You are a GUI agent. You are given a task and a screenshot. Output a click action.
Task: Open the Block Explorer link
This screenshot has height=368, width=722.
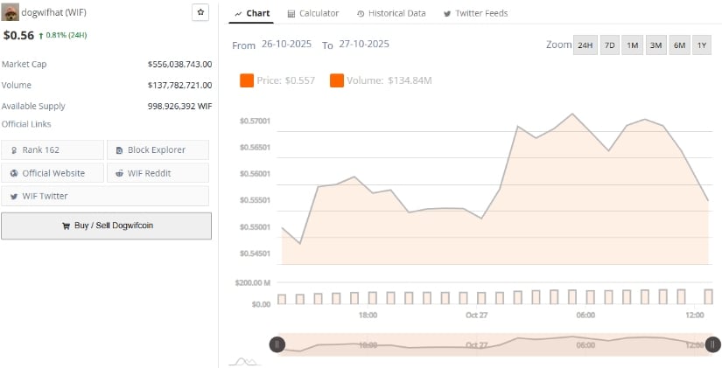coord(158,150)
